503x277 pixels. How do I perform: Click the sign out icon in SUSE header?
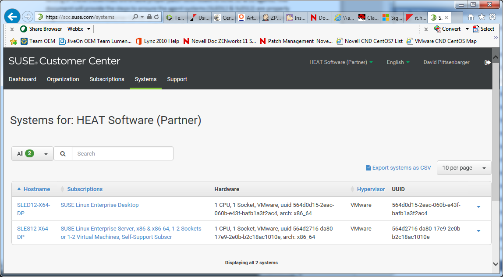tap(488, 62)
